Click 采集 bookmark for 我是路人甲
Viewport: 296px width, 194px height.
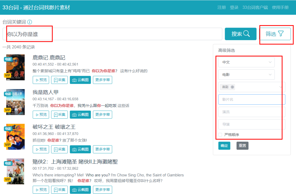[x=59, y=115]
